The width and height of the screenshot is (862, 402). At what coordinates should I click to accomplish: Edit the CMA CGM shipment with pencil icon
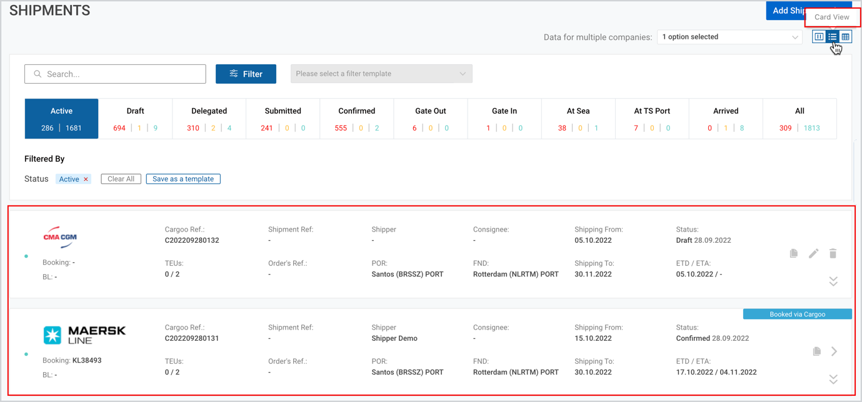[813, 253]
